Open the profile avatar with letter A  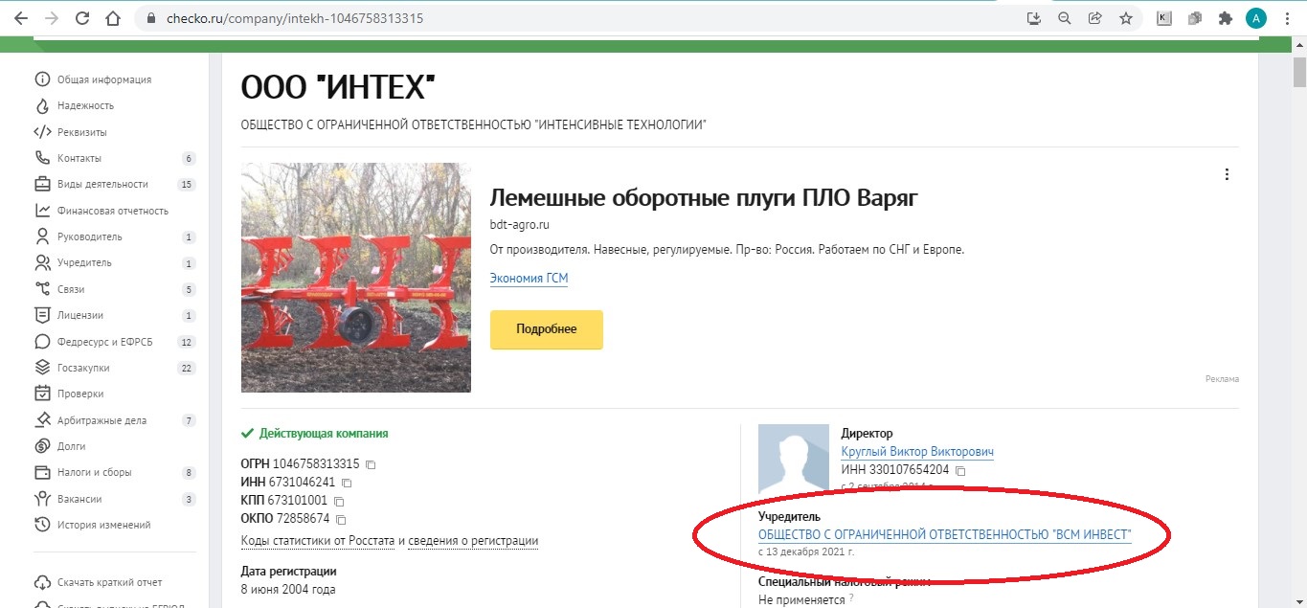pyautogui.click(x=1256, y=18)
